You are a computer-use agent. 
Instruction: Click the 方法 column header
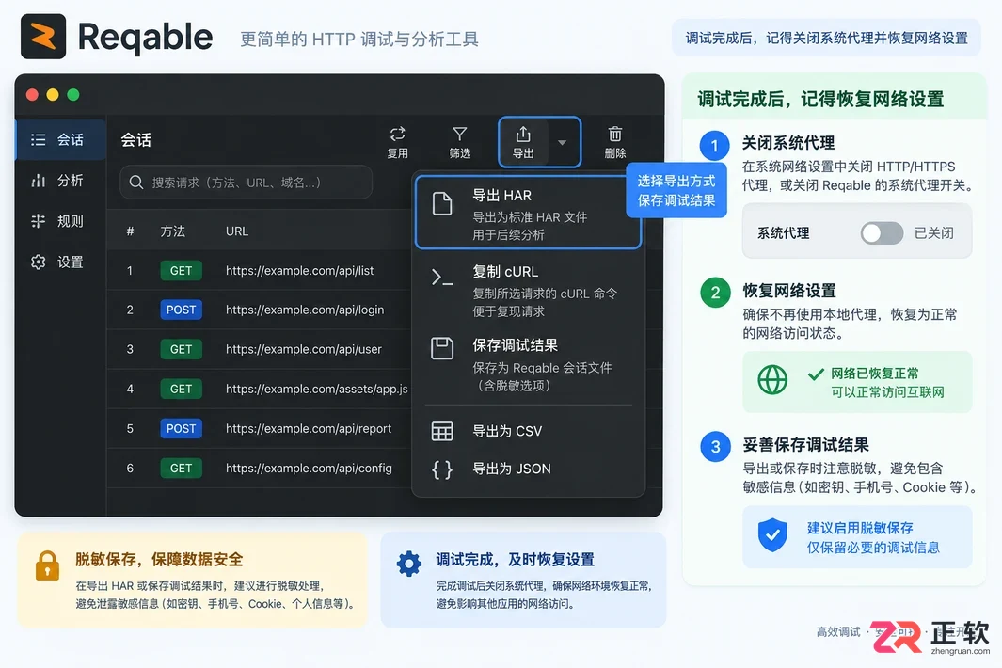tap(172, 231)
